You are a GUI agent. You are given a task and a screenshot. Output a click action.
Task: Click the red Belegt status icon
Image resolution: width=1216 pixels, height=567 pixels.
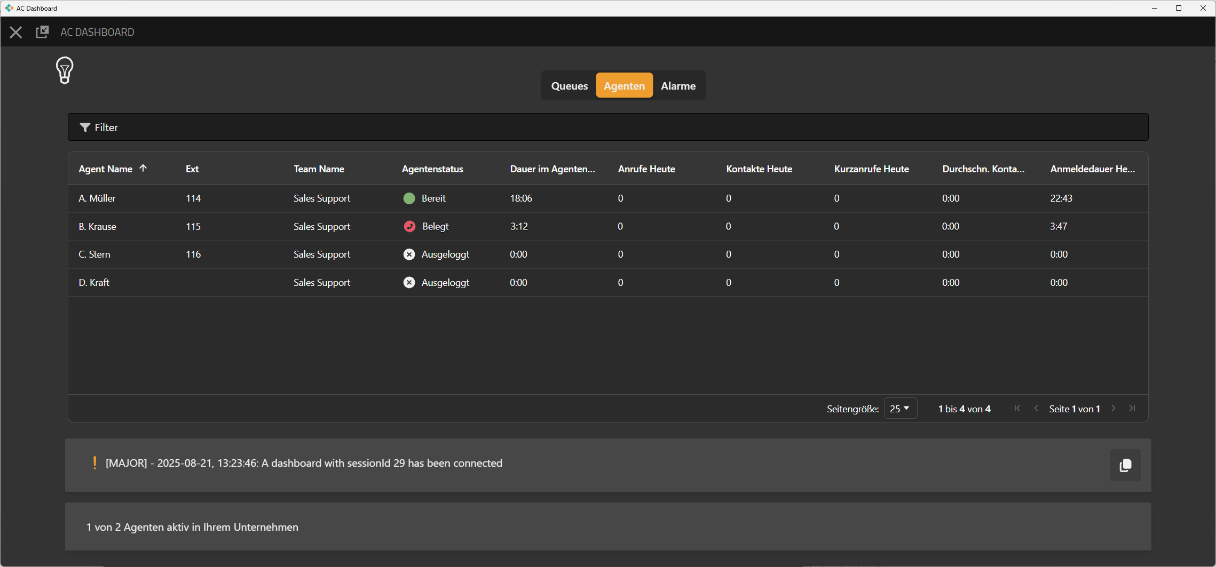tap(409, 226)
